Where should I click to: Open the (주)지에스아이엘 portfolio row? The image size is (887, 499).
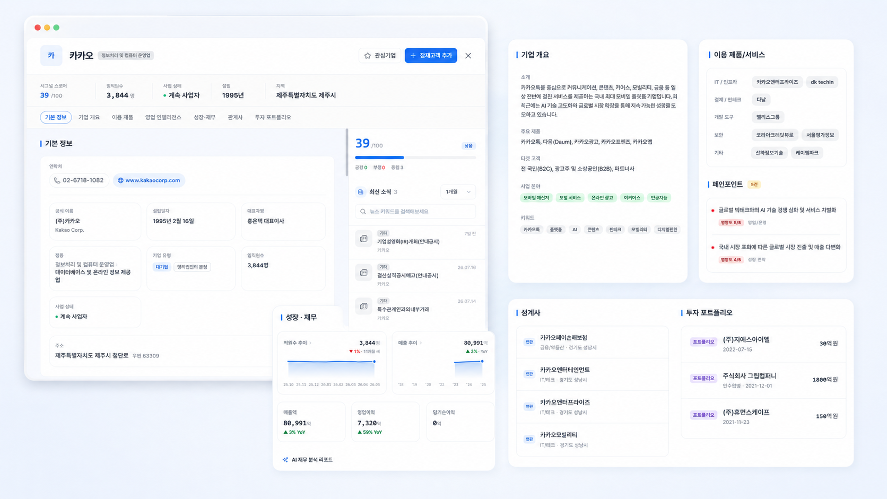763,344
